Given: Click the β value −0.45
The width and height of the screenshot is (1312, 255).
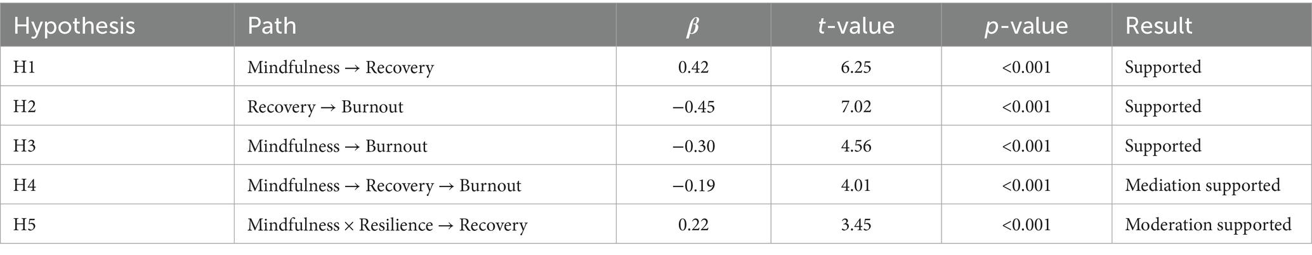Looking at the screenshot, I should click(x=693, y=106).
